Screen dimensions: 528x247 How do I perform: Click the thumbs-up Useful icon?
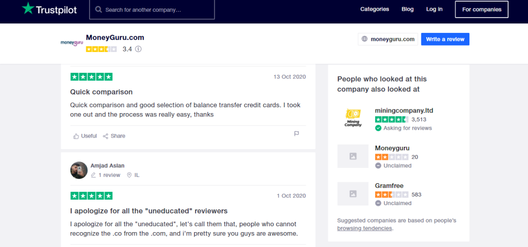point(76,136)
